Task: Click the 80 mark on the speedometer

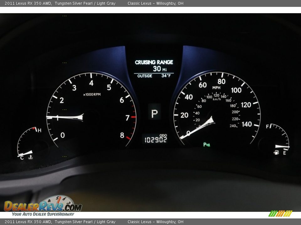Action: [x=221, y=82]
